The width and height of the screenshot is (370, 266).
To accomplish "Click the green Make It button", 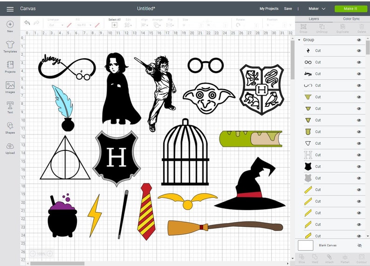I will [350, 9].
